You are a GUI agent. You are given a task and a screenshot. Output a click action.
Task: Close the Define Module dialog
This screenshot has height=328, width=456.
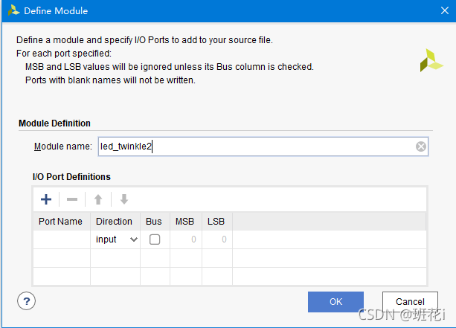pos(444,10)
